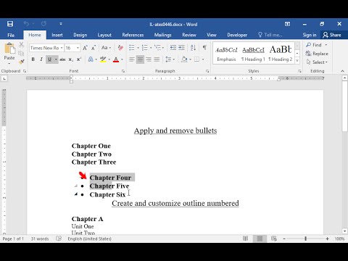348x261 pixels.
Task: Apply numbering to the list
Action: (144, 48)
